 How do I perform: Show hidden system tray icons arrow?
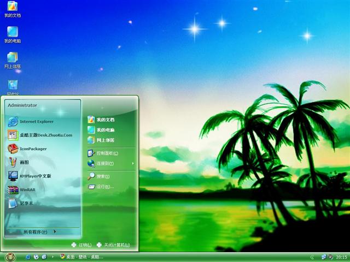click(312, 257)
